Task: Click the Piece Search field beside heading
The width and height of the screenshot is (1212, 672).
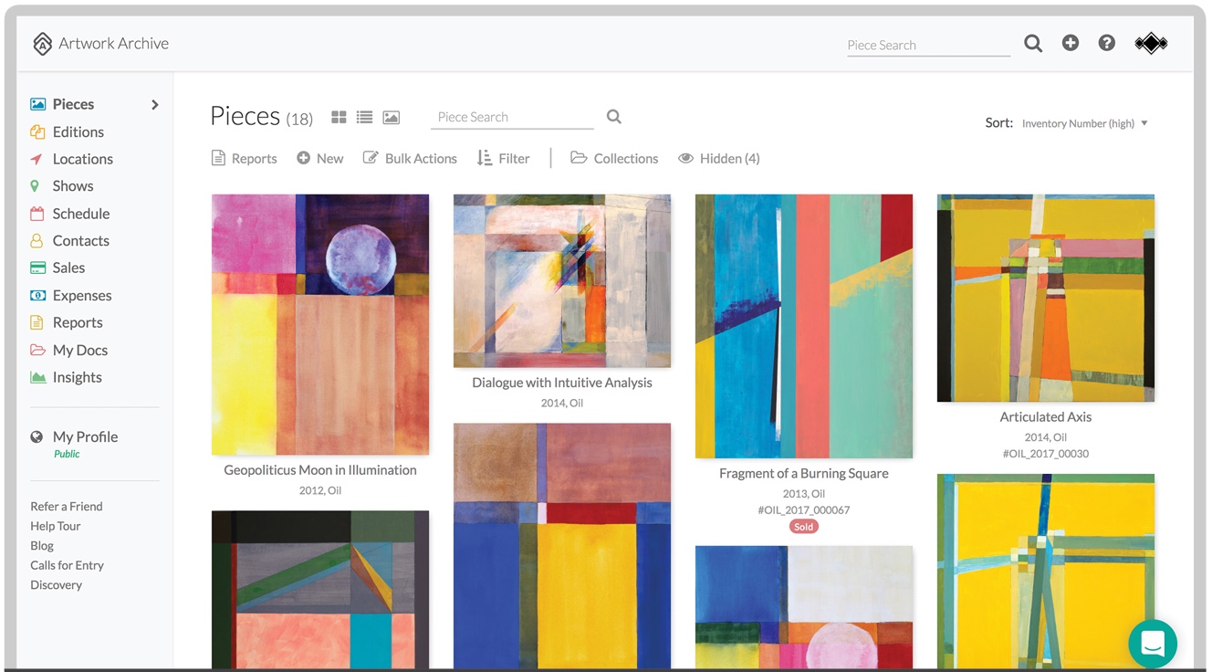Action: click(511, 117)
